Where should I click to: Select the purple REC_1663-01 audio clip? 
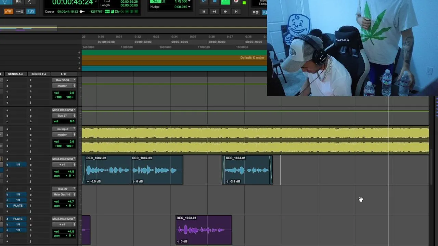point(204,230)
